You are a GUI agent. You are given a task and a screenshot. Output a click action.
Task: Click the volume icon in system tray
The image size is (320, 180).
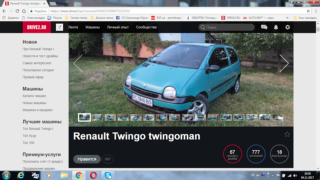(x=295, y=176)
